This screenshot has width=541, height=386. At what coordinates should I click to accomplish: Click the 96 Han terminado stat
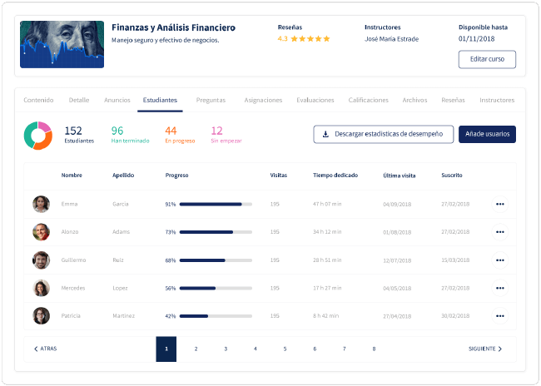point(130,135)
